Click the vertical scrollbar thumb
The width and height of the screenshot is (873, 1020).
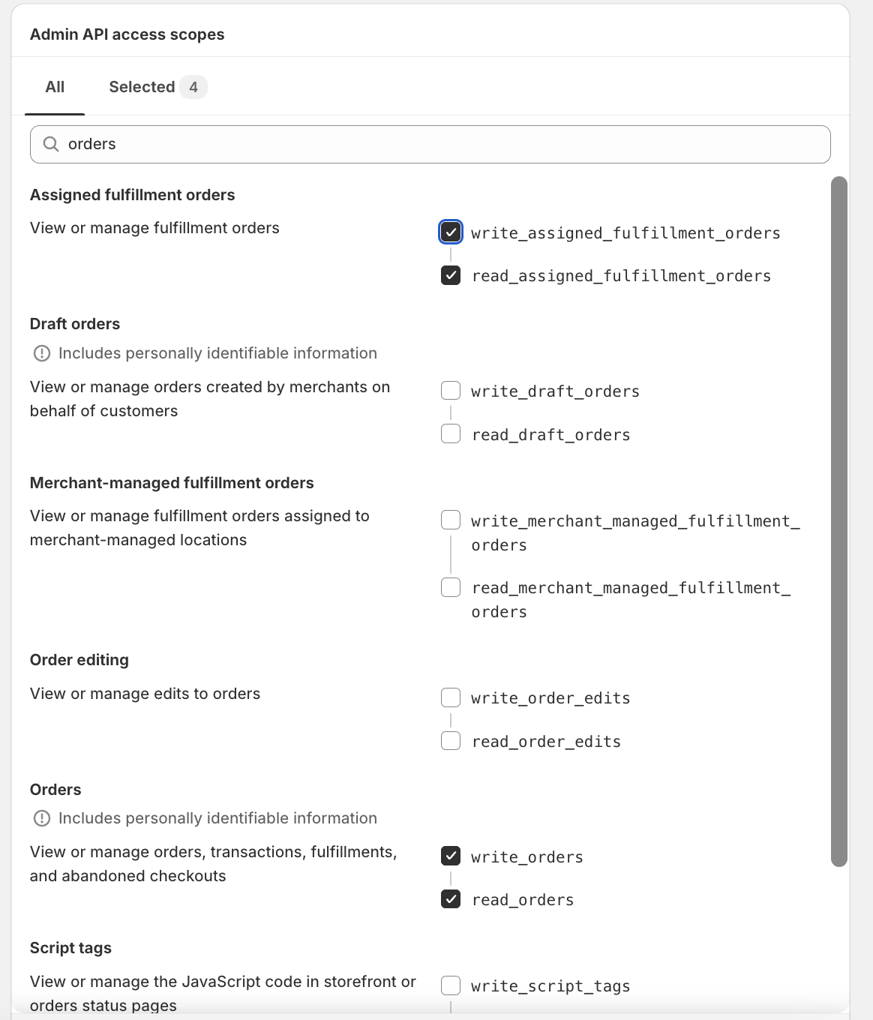tap(839, 521)
